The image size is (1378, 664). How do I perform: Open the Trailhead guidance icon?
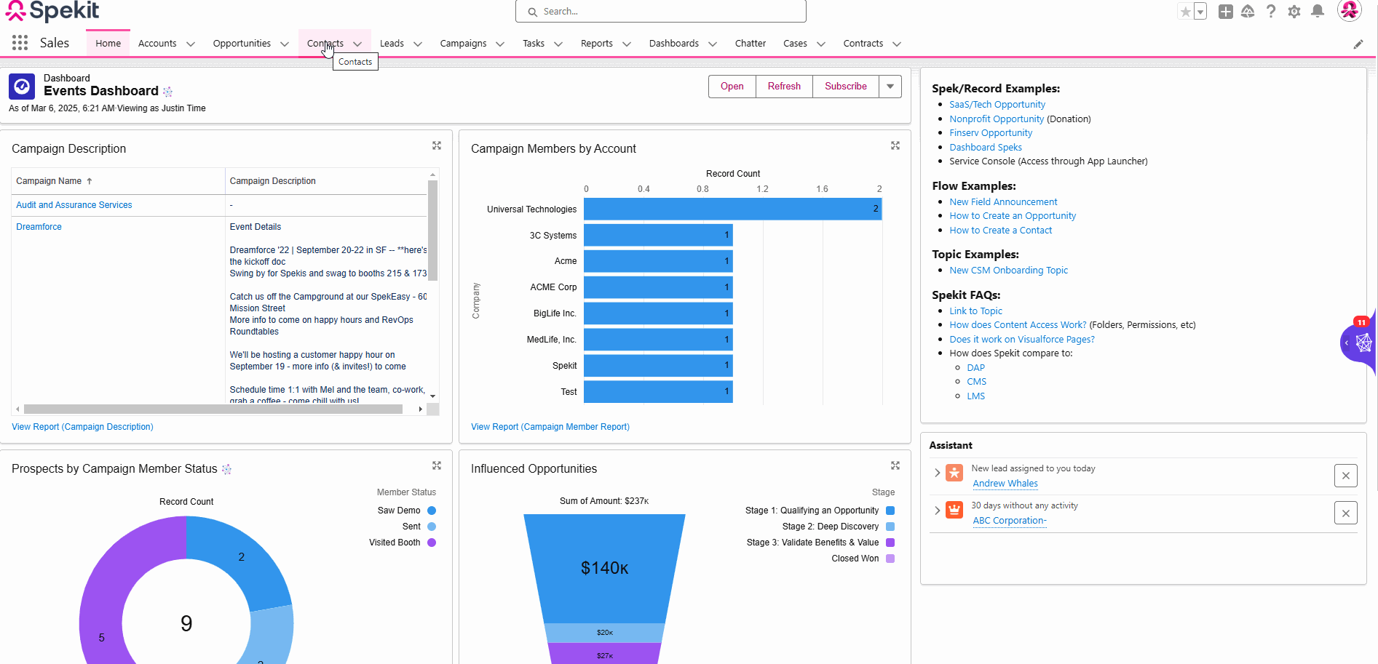[x=1248, y=12]
